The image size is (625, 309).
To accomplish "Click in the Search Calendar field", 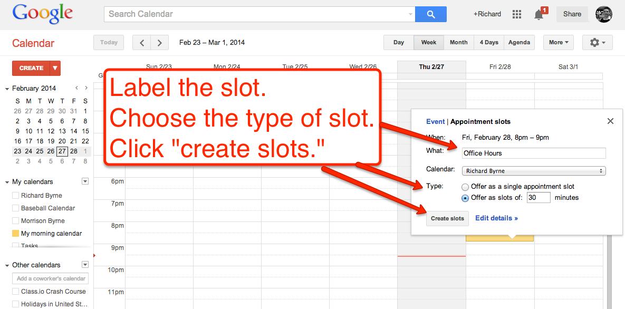I will (x=259, y=14).
